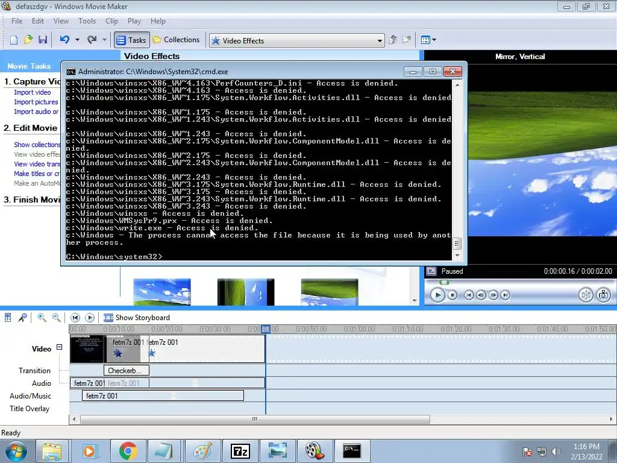Click the Import video link
This screenshot has width=617, height=463.
(x=33, y=92)
